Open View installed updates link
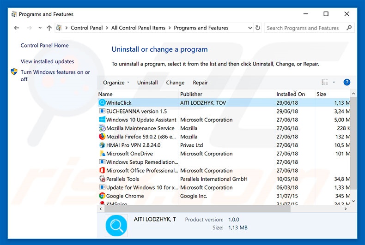 tap(47, 61)
